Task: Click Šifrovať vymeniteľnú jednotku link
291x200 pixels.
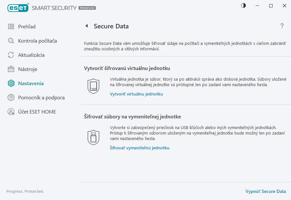Action: (140, 148)
